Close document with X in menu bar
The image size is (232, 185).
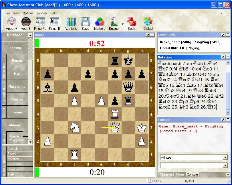pos(221,13)
